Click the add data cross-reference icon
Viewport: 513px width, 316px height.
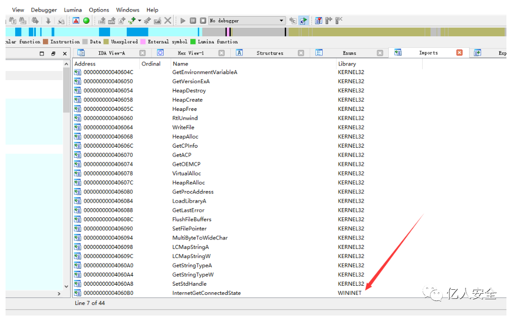[x=112, y=21]
